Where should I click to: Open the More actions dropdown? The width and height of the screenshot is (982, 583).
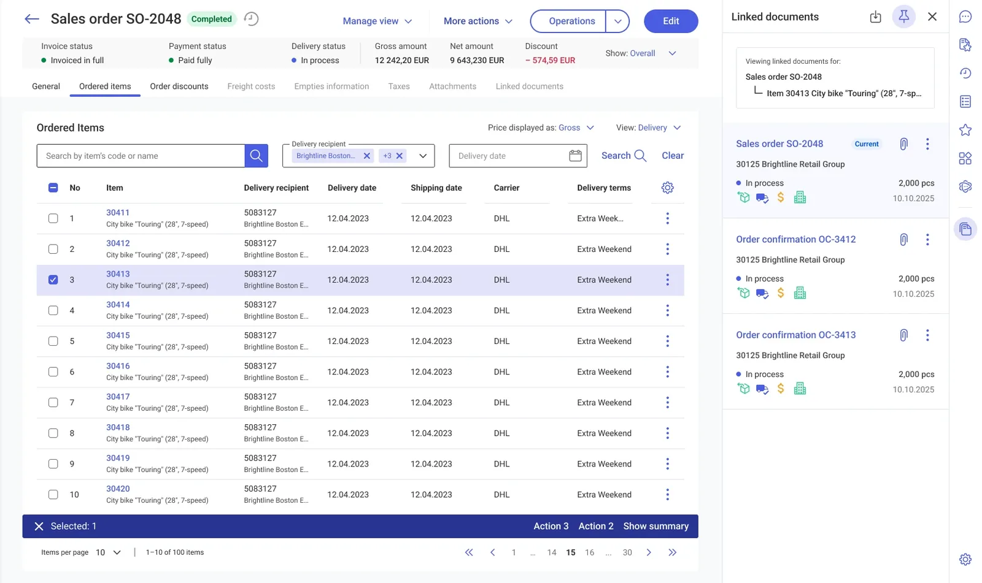point(478,21)
